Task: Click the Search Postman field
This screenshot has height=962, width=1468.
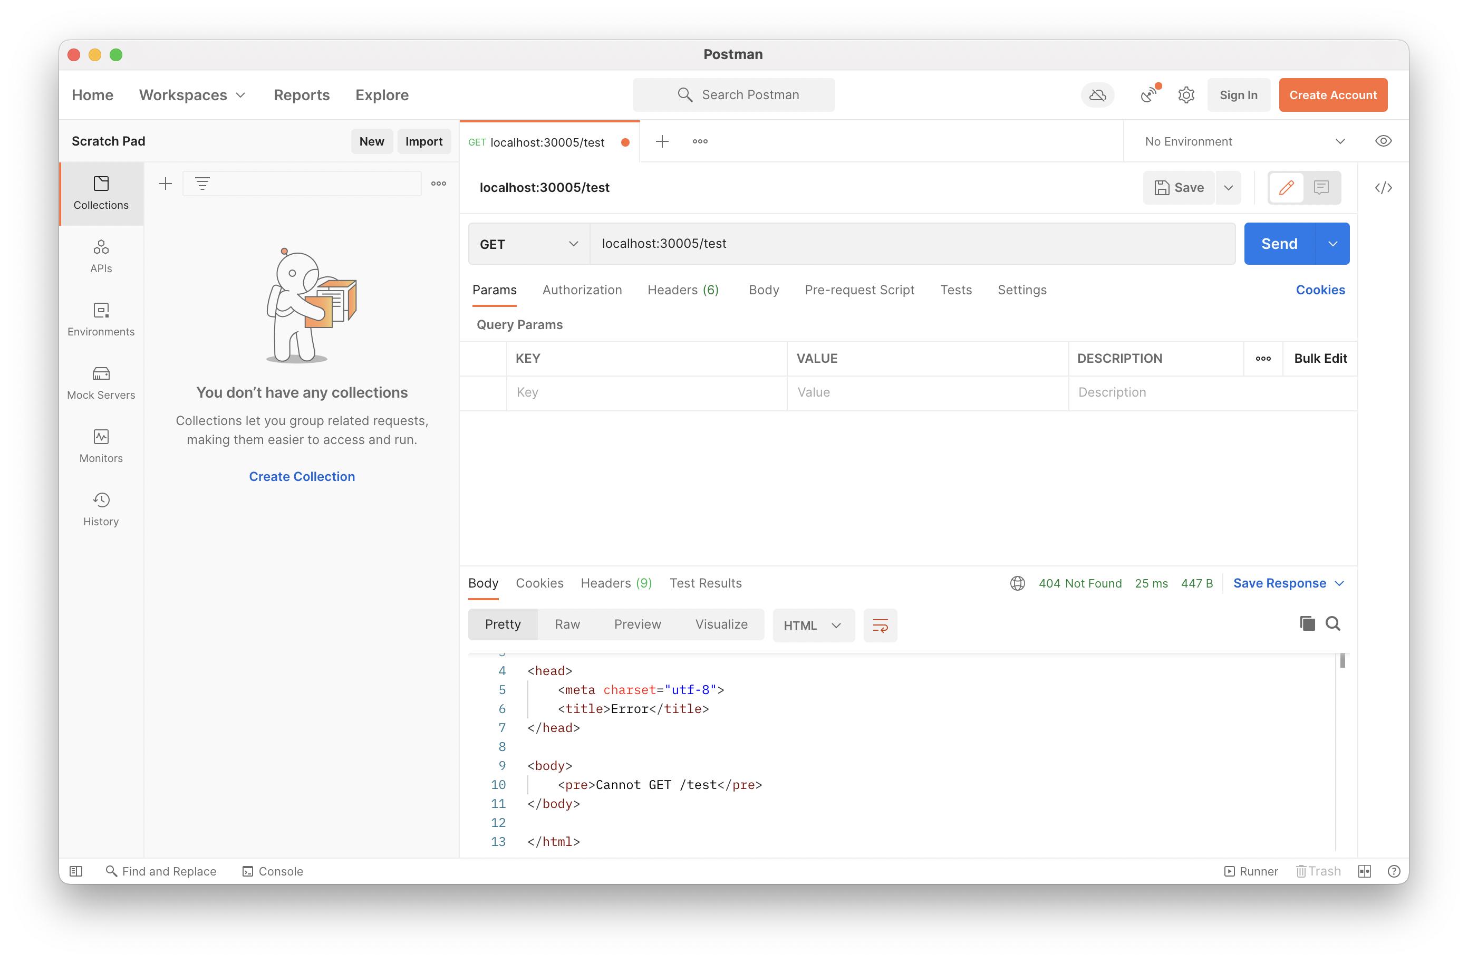Action: [733, 95]
